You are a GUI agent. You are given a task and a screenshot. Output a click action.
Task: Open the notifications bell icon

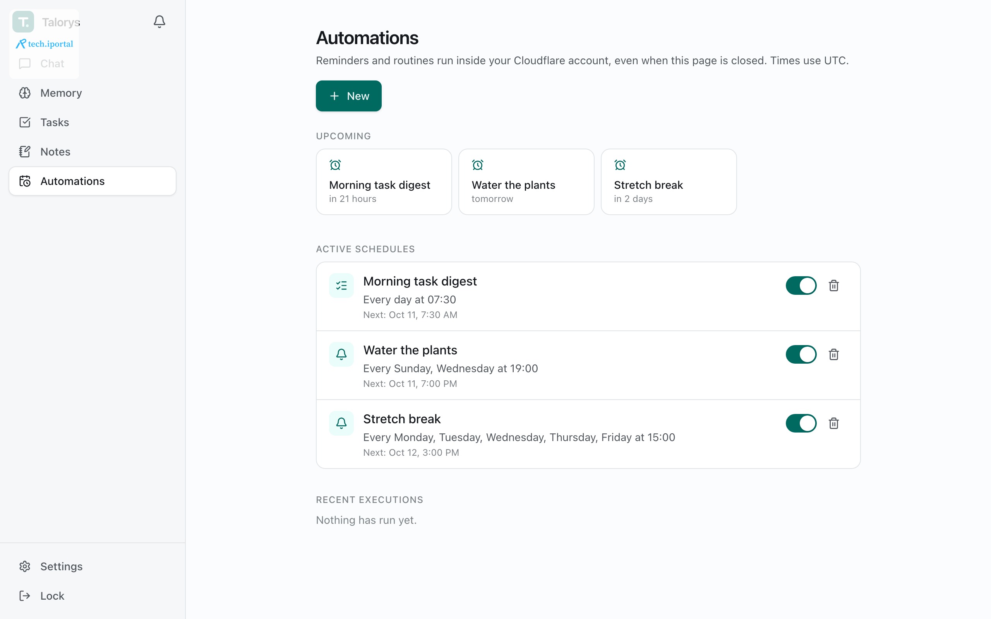159,21
